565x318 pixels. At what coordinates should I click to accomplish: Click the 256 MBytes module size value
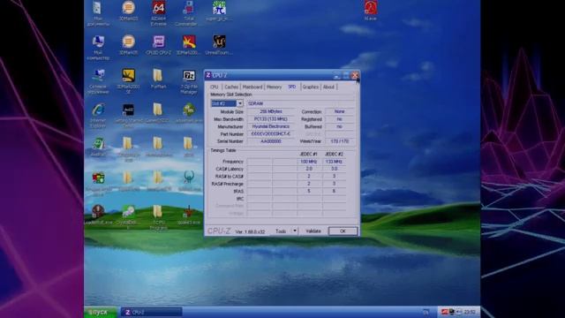pyautogui.click(x=271, y=111)
